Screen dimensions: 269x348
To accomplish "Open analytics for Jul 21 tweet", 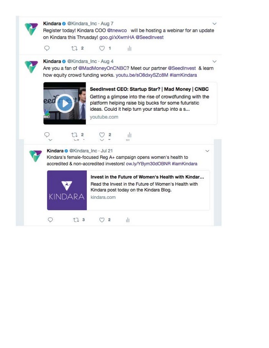I will tap(128, 220).
